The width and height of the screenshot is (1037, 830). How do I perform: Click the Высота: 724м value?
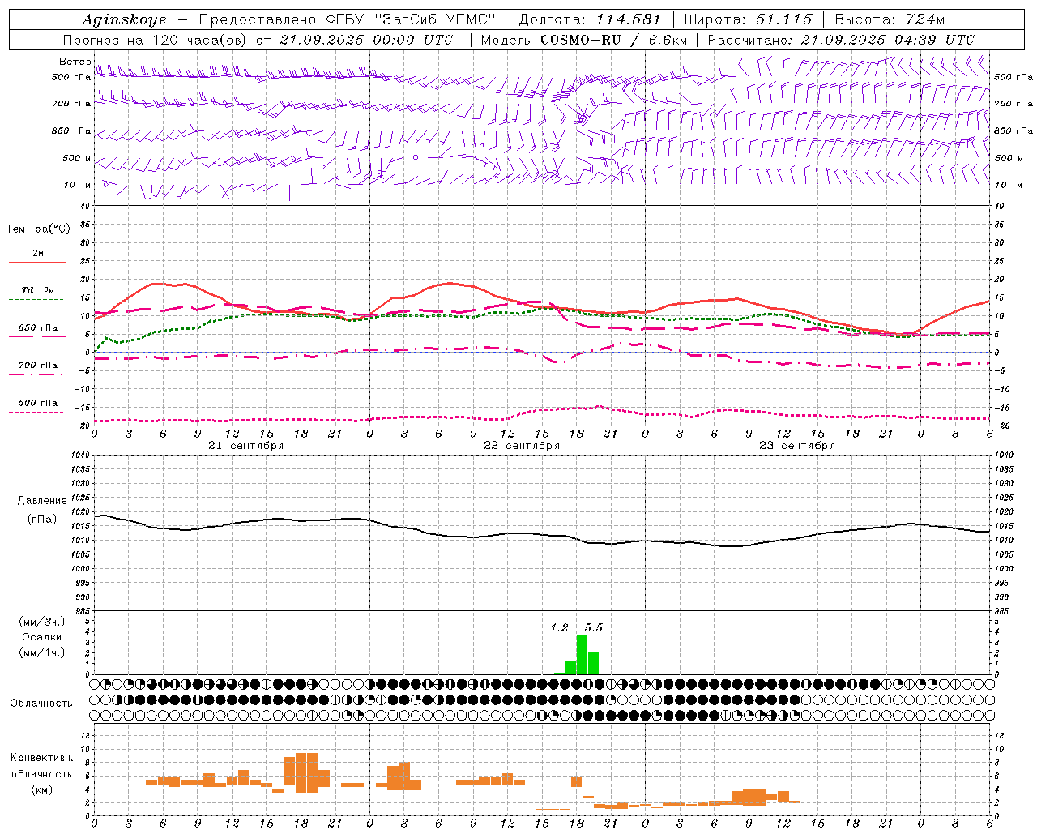click(890, 19)
